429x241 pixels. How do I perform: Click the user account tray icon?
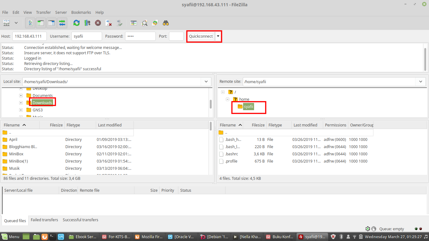pyautogui.click(x=348, y=237)
